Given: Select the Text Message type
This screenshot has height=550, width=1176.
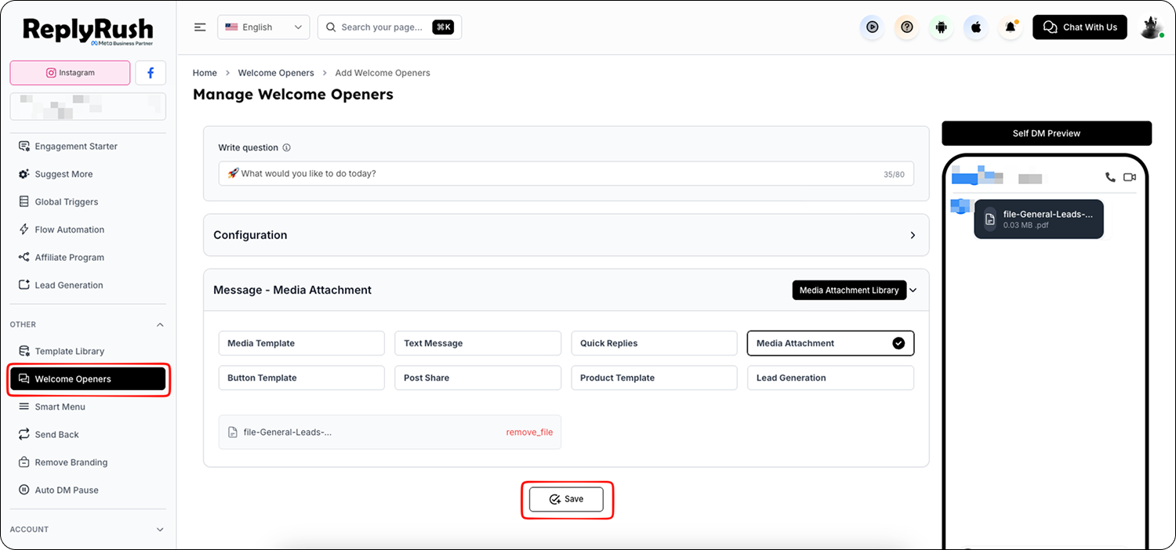Looking at the screenshot, I should click(x=477, y=343).
